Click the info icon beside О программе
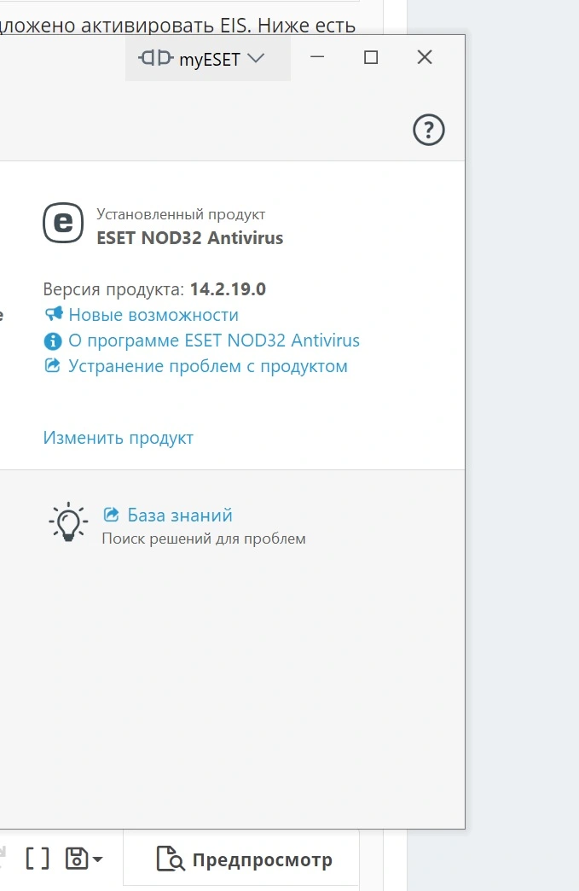Viewport: 579px width, 891px height. [53, 341]
